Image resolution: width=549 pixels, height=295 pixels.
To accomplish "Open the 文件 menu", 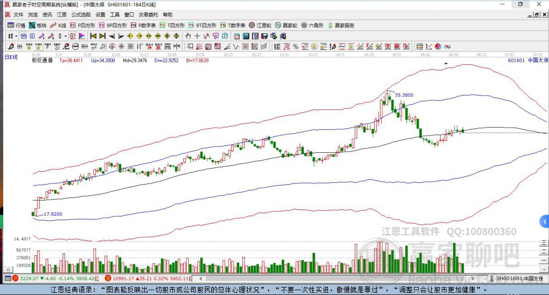I will 19,14.
